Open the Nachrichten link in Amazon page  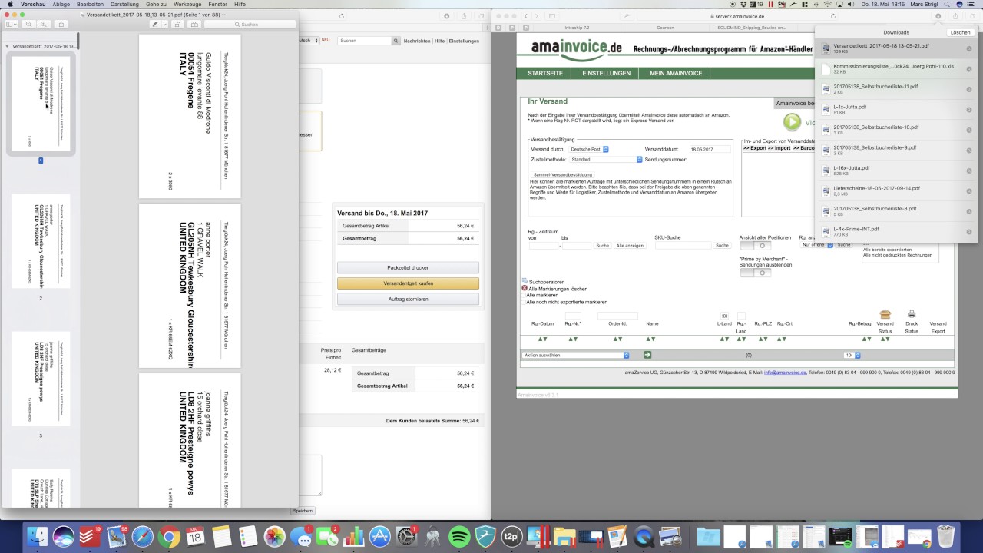pyautogui.click(x=416, y=41)
